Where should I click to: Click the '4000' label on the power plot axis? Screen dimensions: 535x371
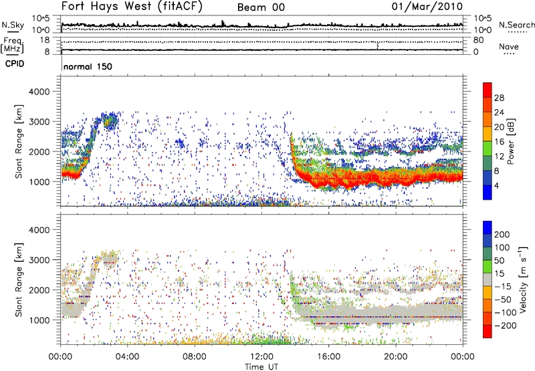tap(39, 92)
